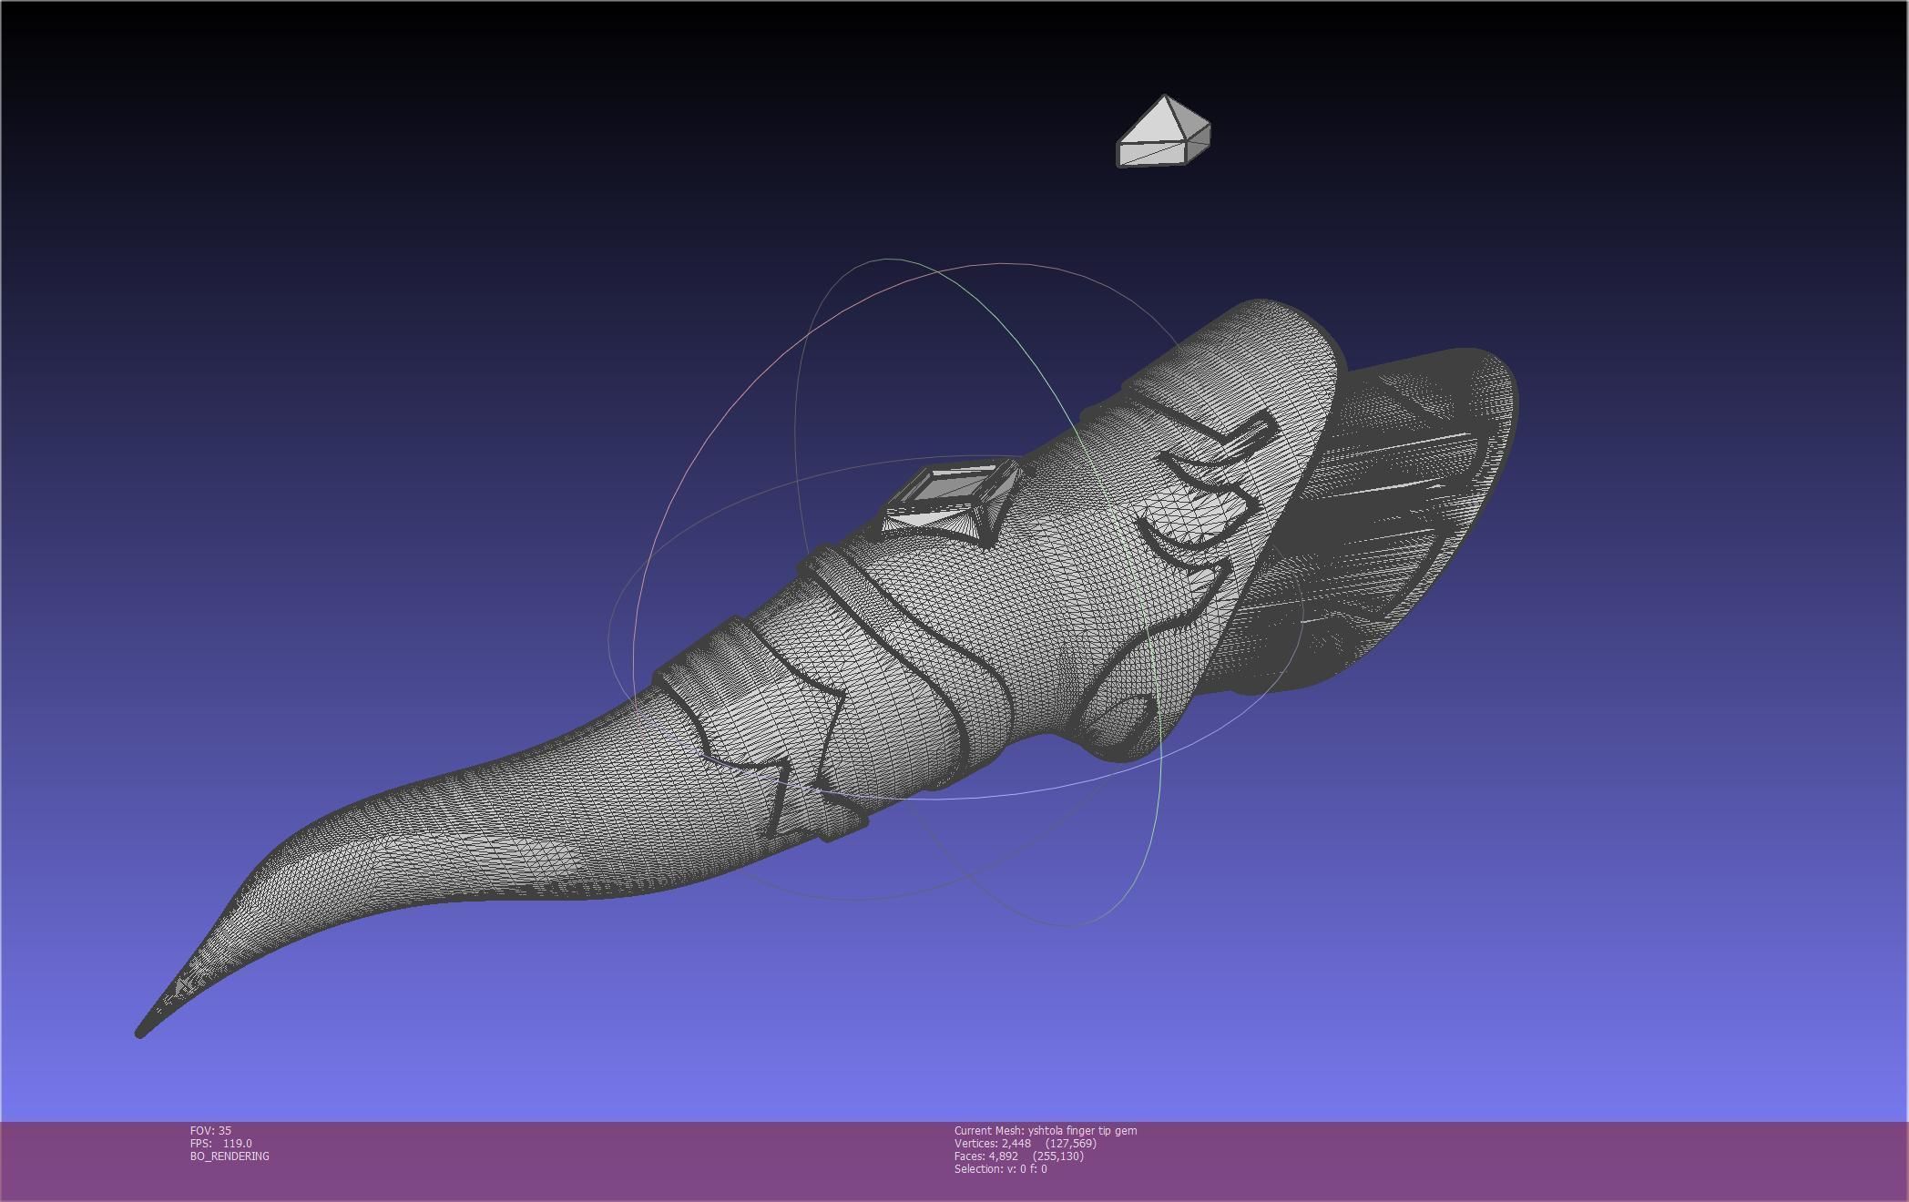
Task: Click the FPS: 119.0 readout
Action: [221, 1143]
